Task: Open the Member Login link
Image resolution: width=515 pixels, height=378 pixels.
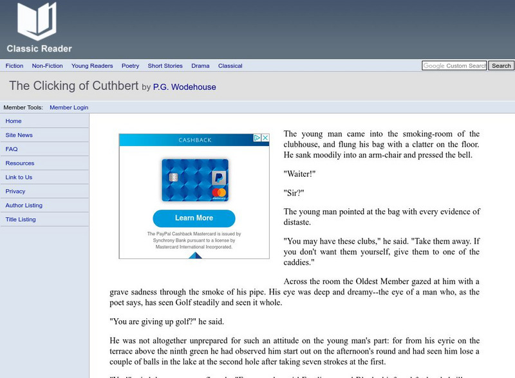Action: [69, 107]
